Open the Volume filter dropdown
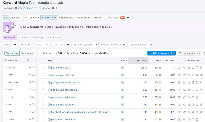The image size is (205, 122). [x=10, y=45]
